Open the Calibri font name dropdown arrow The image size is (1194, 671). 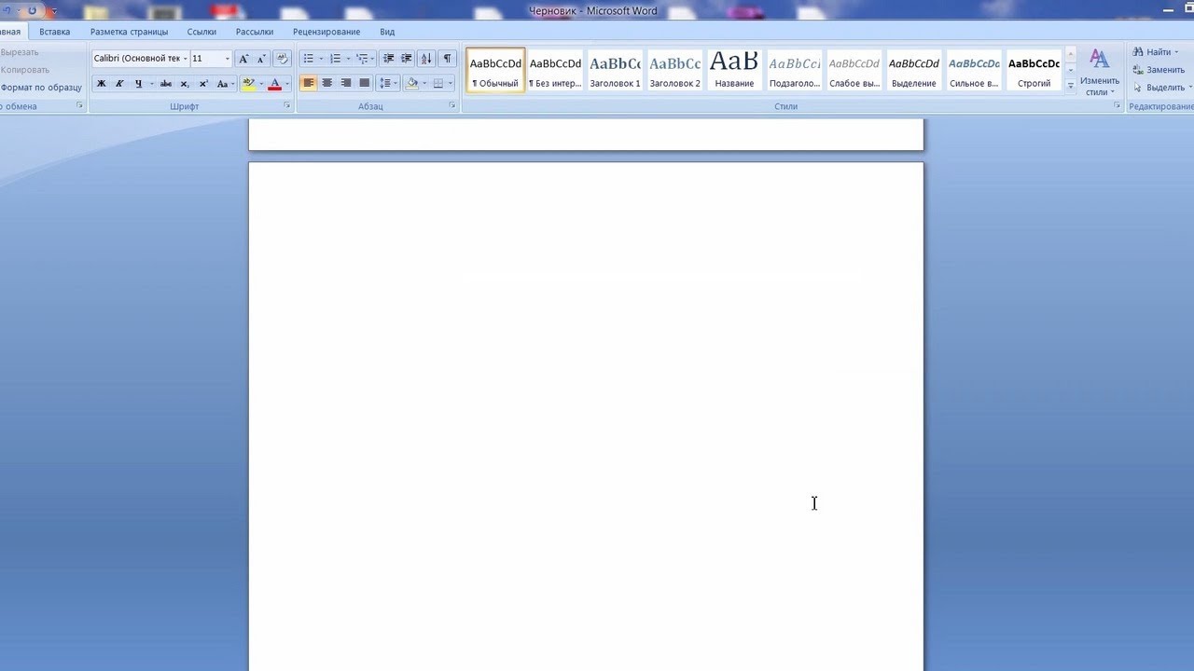tap(185, 59)
